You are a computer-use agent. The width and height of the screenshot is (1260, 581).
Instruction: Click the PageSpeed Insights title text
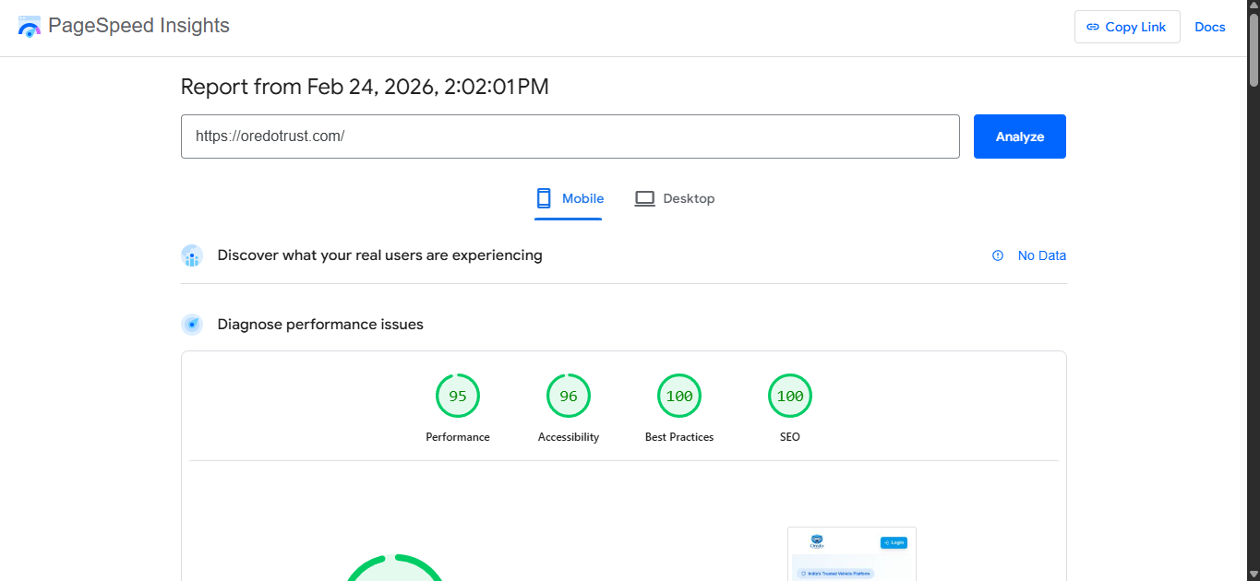click(x=138, y=26)
